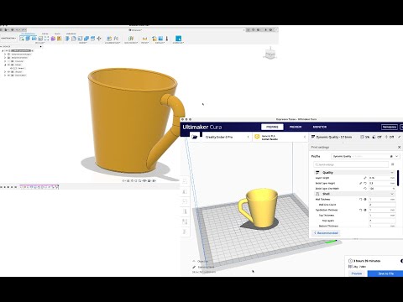Select Support Blocker tool in Cura sidebar

185,232
